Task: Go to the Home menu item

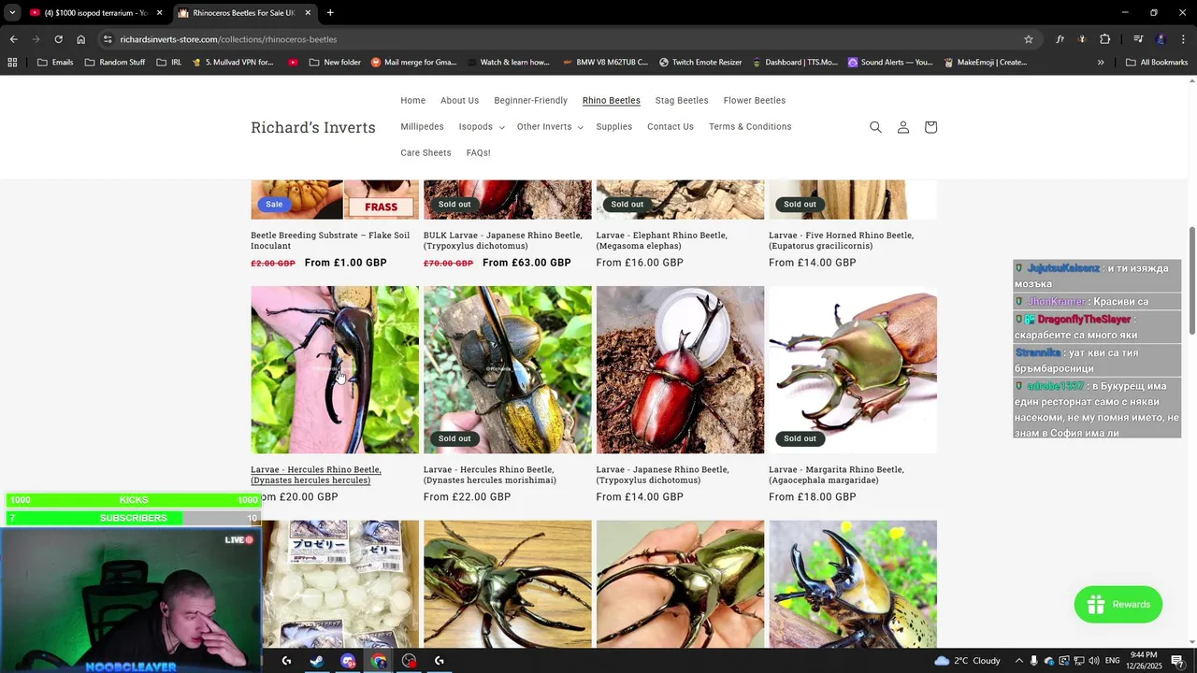Action: point(413,101)
